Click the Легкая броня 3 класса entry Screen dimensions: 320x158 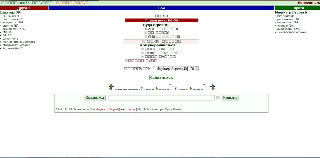19,42
